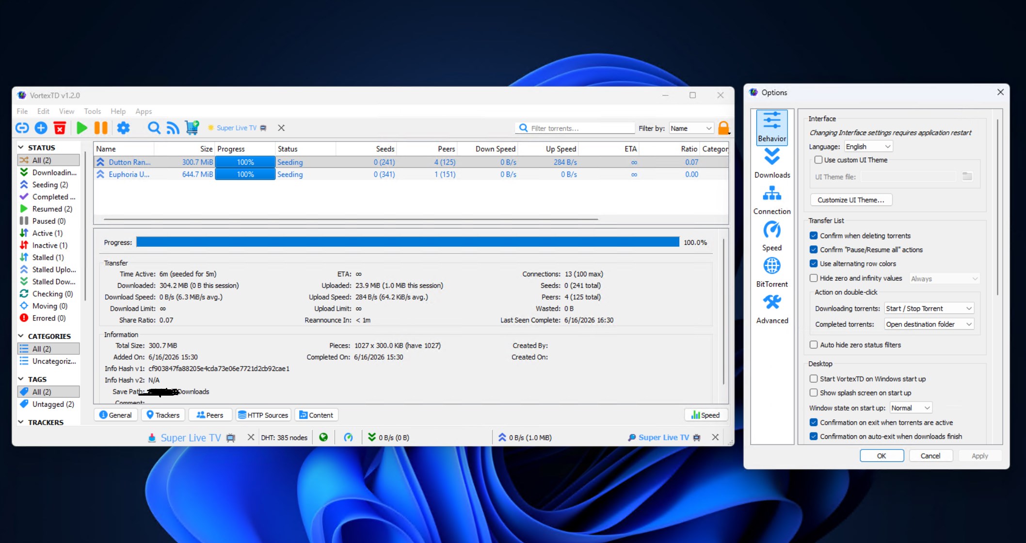Open options via the blue gear icon
This screenshot has width=1026, height=543.
124,128
